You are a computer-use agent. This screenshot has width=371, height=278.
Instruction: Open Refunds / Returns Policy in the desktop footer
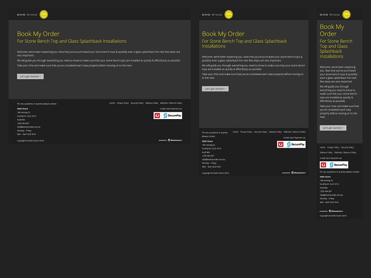171,103
